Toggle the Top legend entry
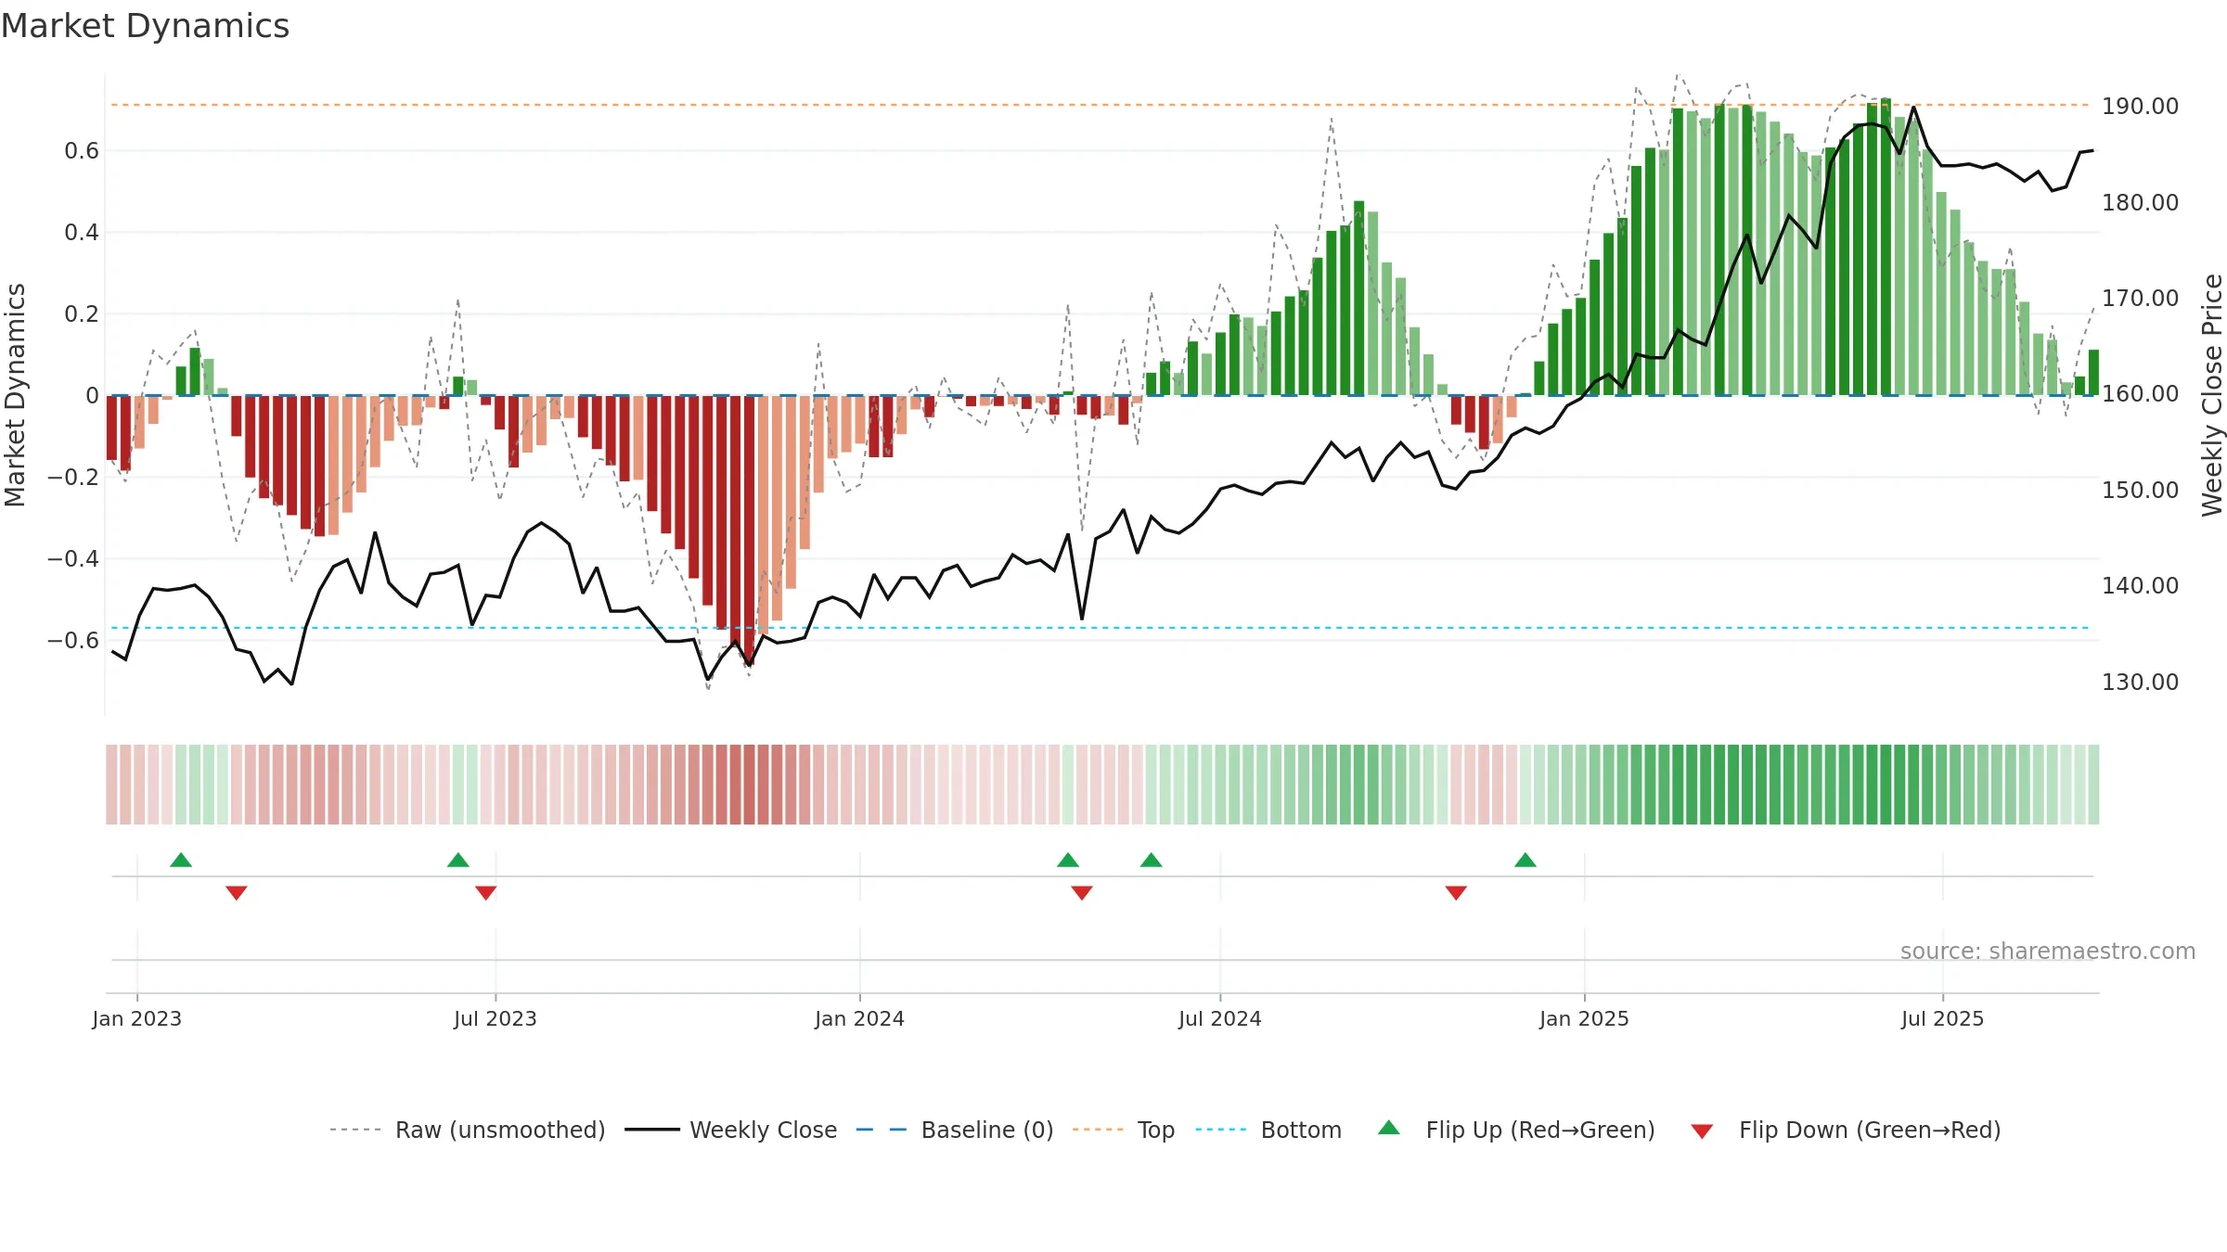Image resolution: width=2227 pixels, height=1252 pixels. pos(1124,1130)
